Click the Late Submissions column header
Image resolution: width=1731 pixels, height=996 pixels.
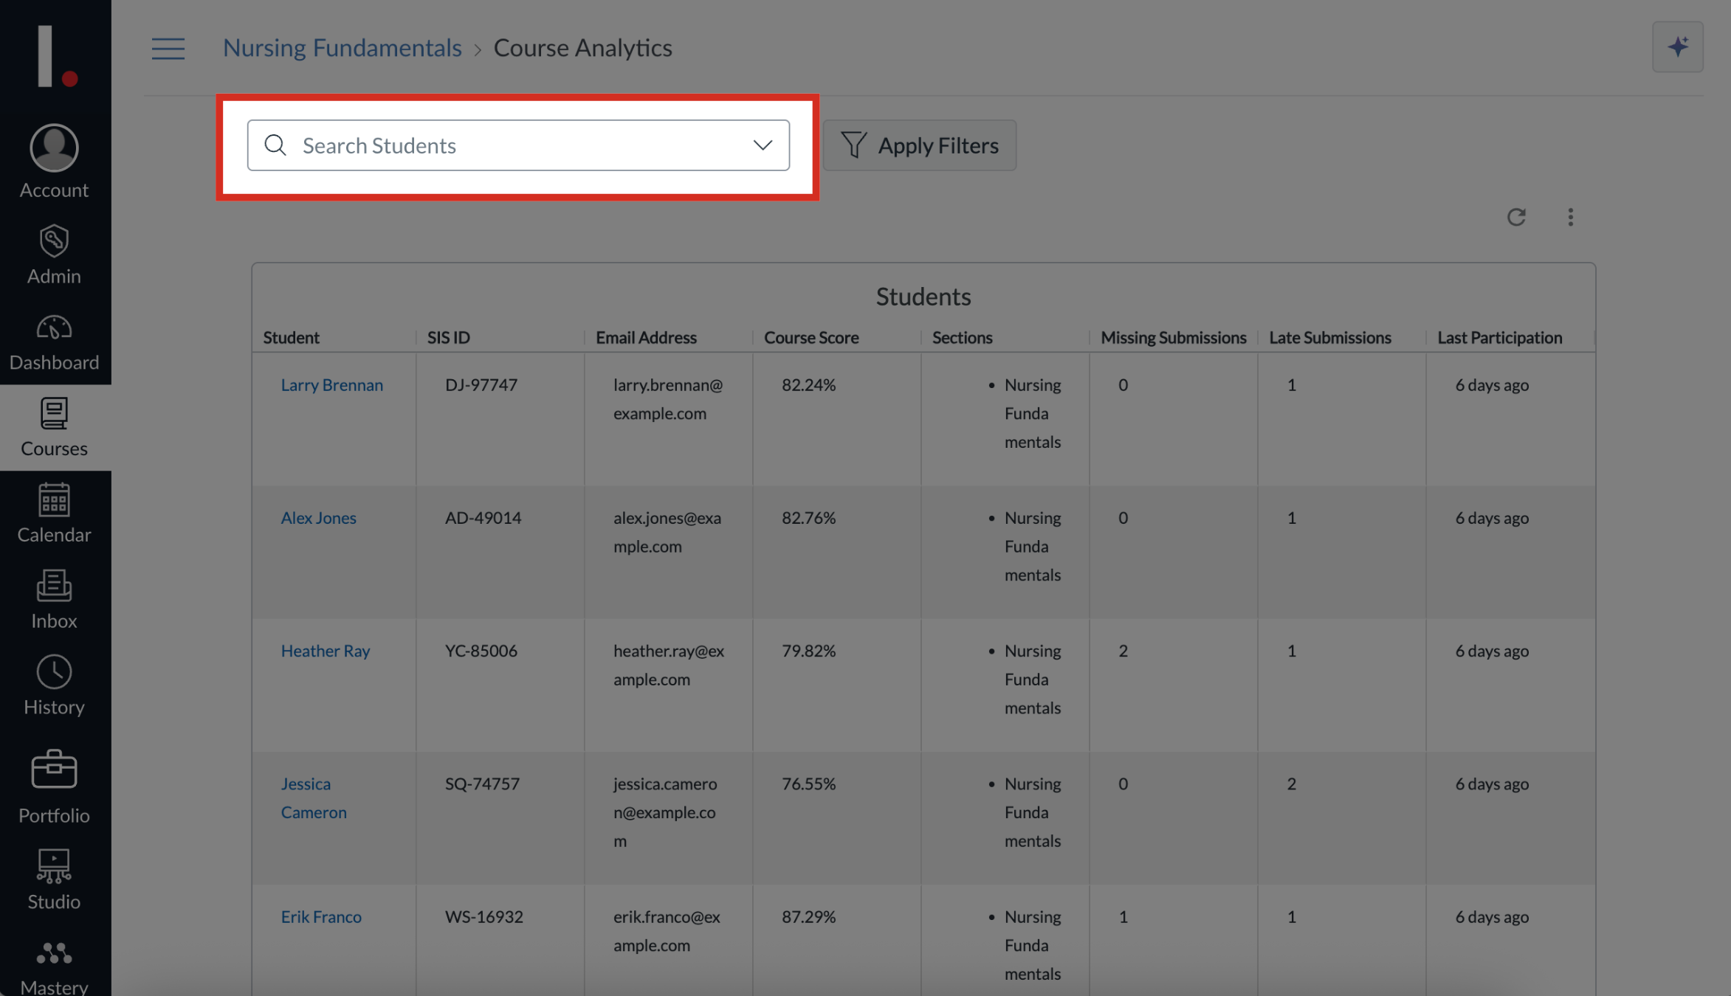click(x=1329, y=337)
